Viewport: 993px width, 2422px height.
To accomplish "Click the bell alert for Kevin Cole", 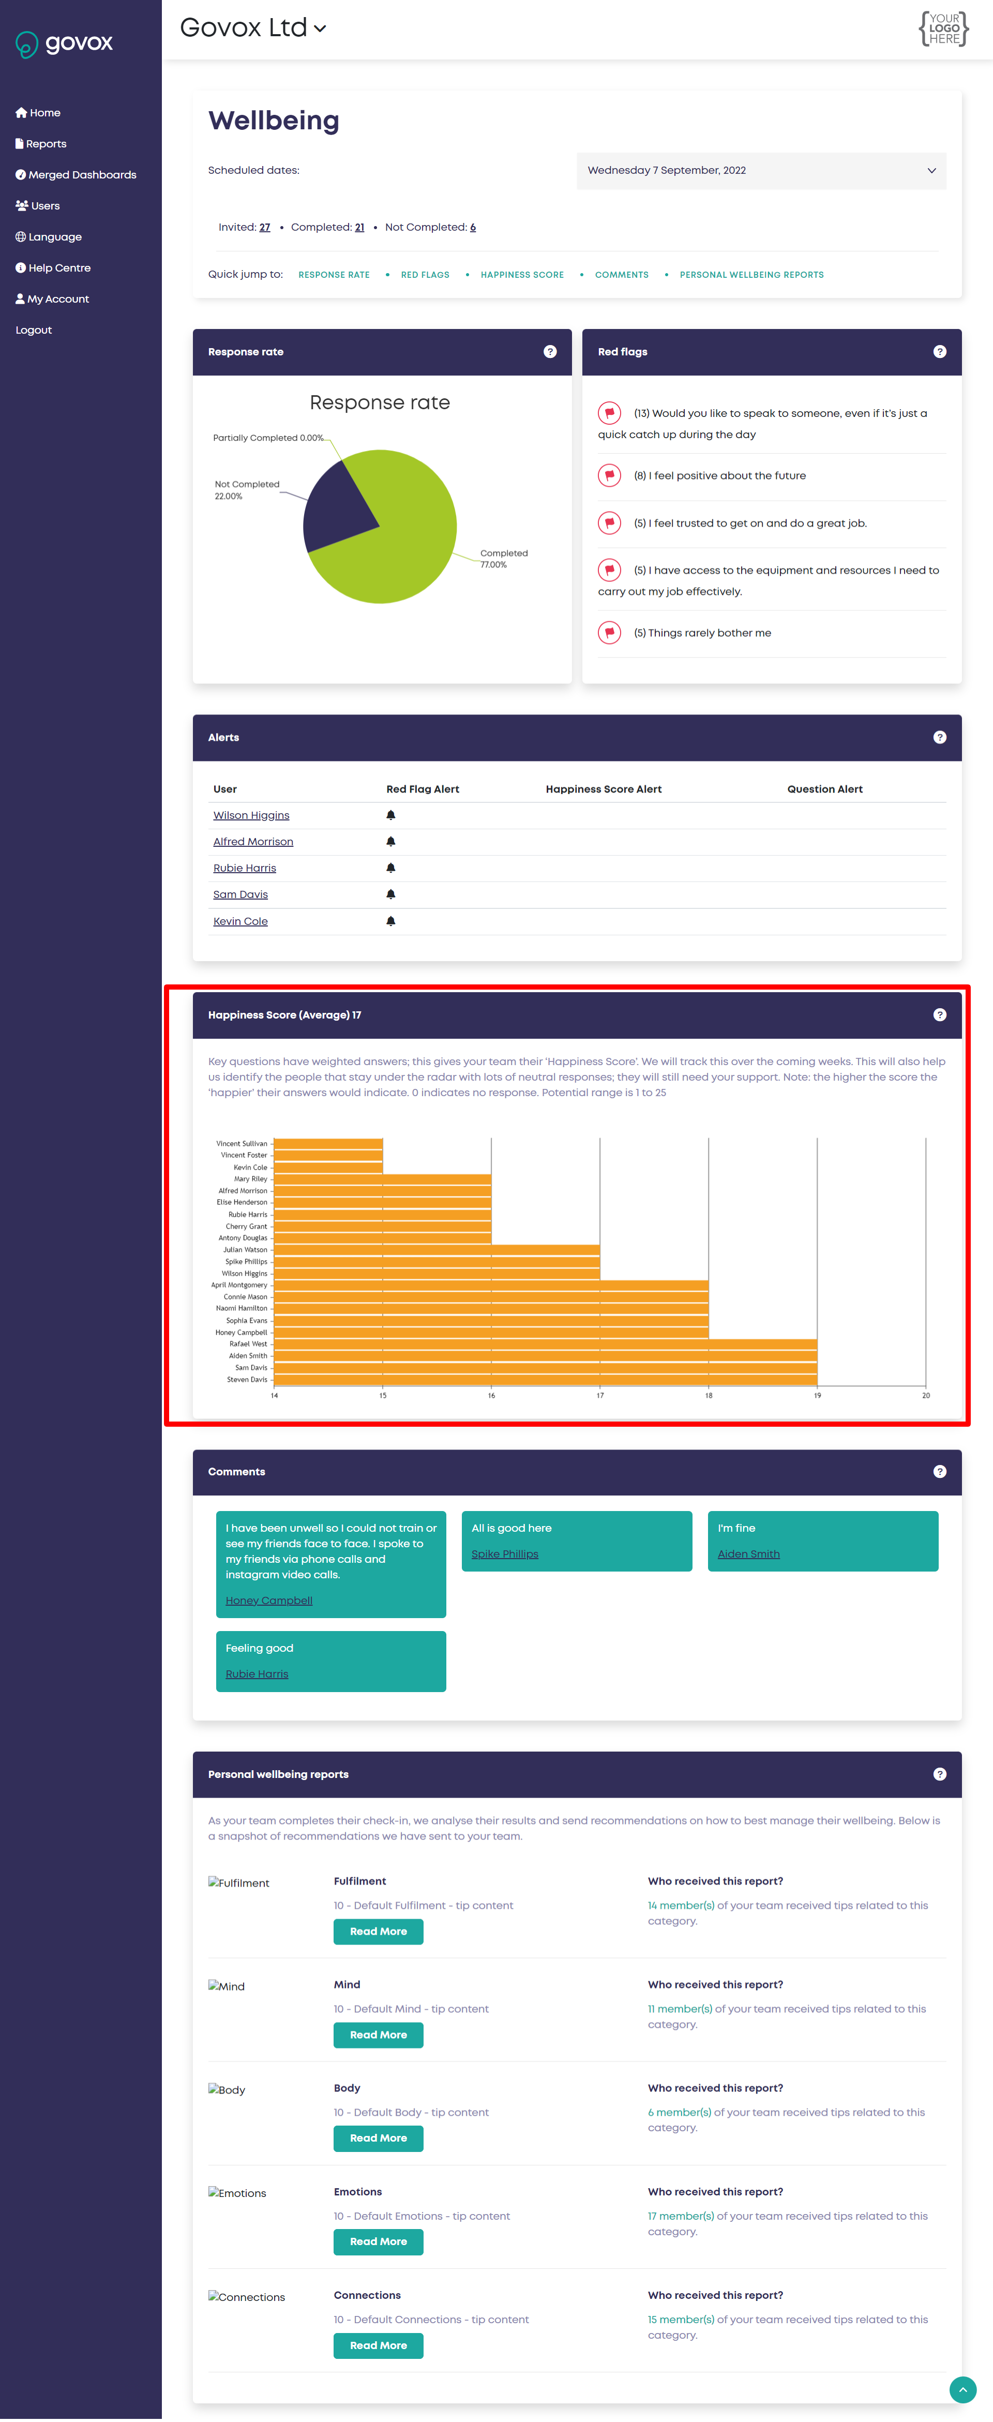I will [390, 921].
